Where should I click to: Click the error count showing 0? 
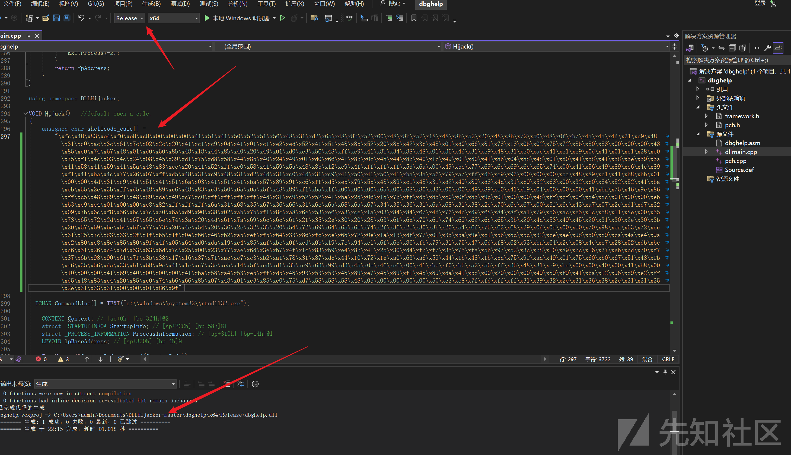(x=41, y=359)
